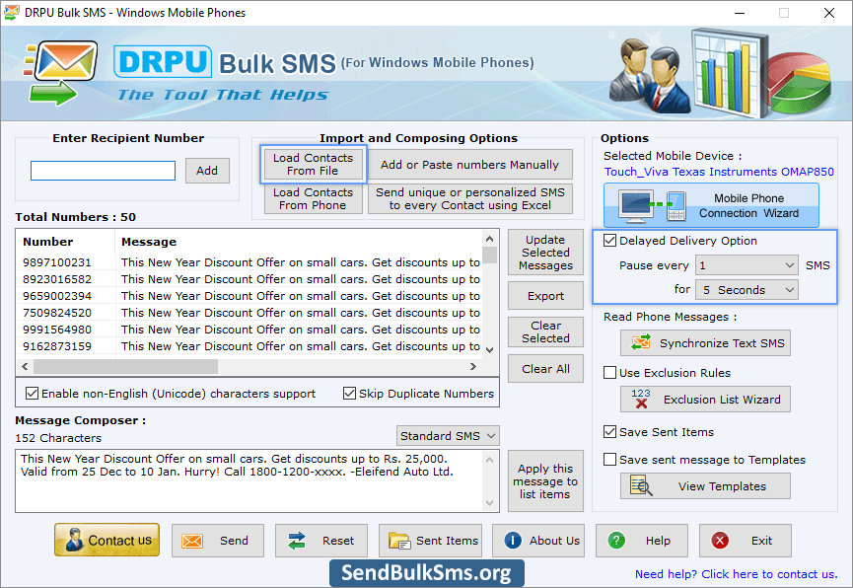Click Need help contact us link
Screen dimensions: 853x588
[x=736, y=574]
